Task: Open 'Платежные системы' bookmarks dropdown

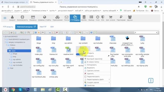Action: [x=39, y=10]
